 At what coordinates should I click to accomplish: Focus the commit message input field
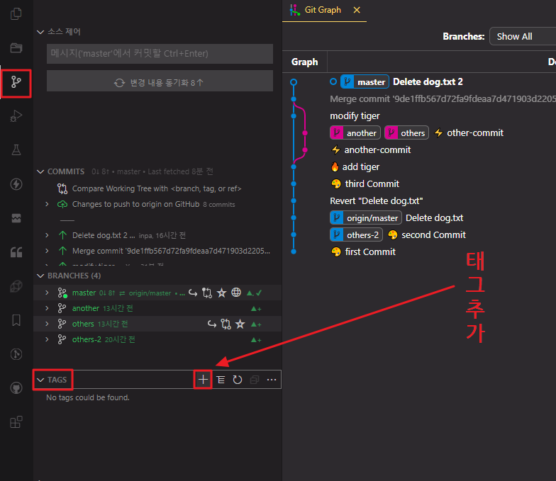(x=160, y=54)
